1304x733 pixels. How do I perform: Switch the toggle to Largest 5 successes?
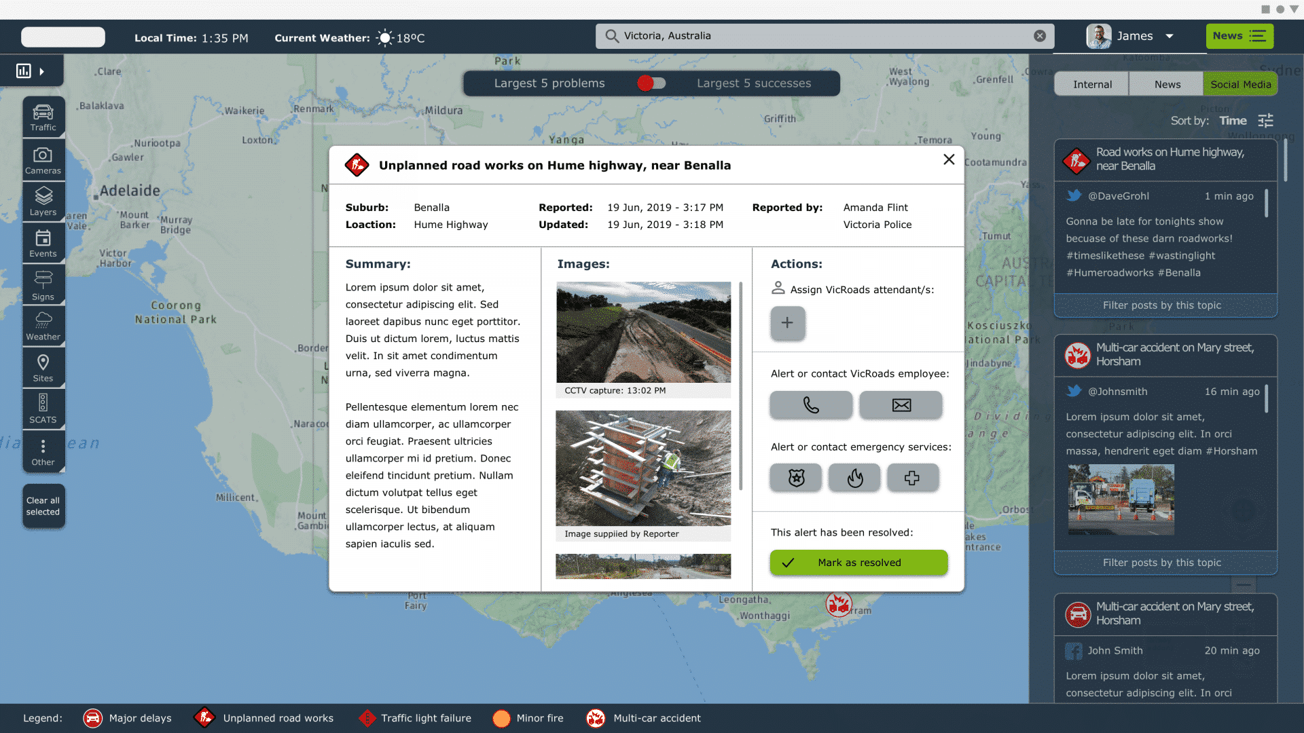click(659, 83)
